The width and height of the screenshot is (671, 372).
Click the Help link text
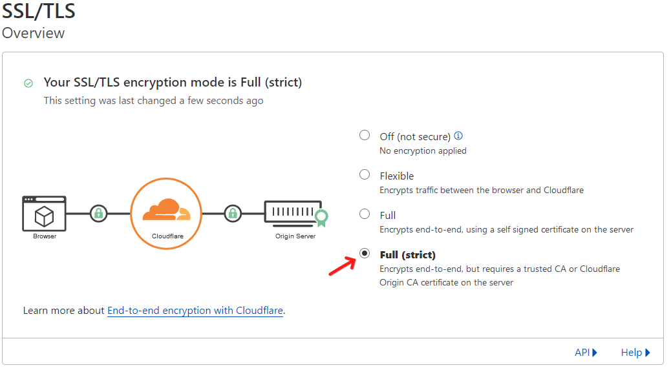631,353
